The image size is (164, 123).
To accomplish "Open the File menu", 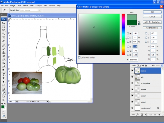I will (2, 6).
